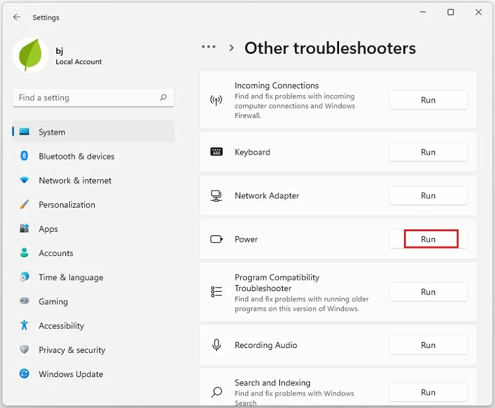The width and height of the screenshot is (495, 408).
Task: Click the Accessibility label
Action: pyautogui.click(x=61, y=326)
